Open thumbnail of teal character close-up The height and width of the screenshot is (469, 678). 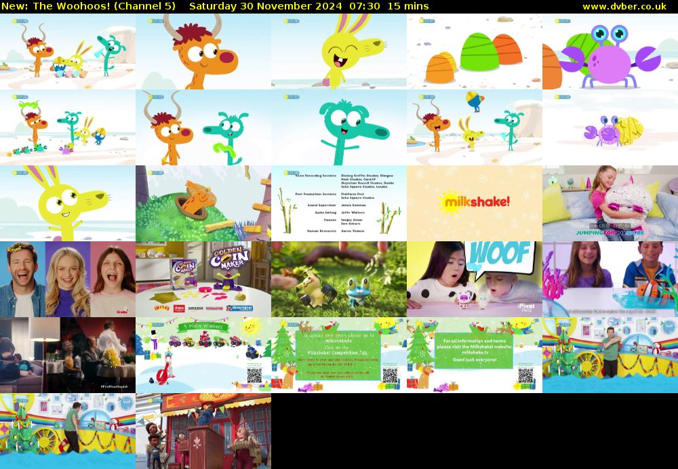339,127
